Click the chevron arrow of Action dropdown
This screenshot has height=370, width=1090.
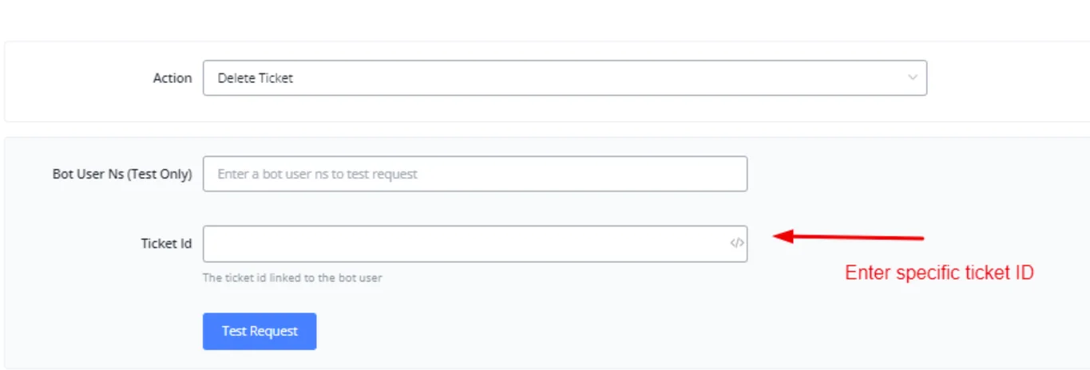(x=913, y=78)
